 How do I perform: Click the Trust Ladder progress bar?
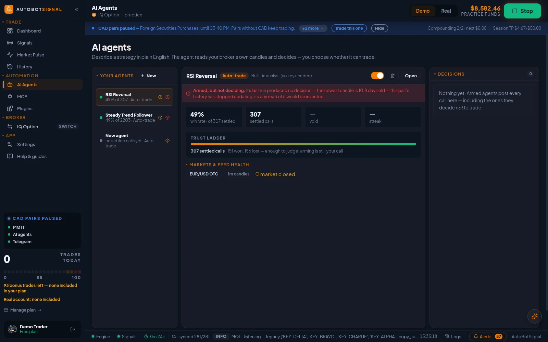pos(303,144)
